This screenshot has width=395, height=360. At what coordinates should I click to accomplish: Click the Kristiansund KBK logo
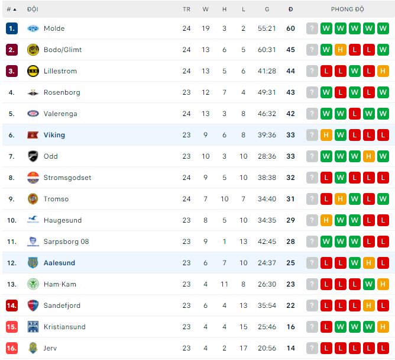pos(33,327)
